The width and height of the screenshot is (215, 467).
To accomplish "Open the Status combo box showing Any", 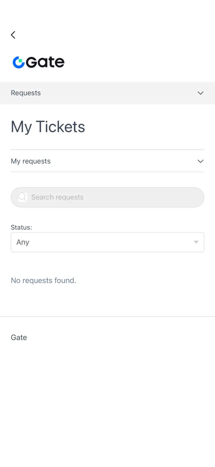I will 107,242.
